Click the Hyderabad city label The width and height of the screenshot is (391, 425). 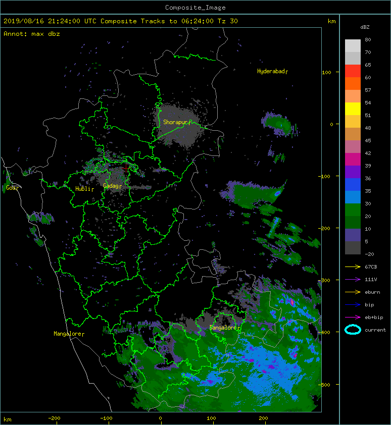(x=272, y=71)
